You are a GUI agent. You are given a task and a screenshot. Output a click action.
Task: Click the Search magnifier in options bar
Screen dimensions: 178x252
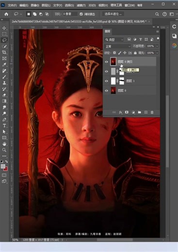pyautogui.click(x=157, y=14)
